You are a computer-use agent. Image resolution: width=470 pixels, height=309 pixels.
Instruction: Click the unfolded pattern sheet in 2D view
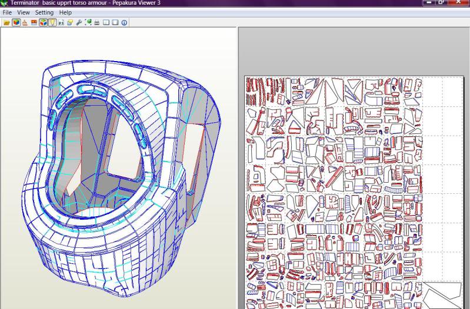click(x=354, y=193)
